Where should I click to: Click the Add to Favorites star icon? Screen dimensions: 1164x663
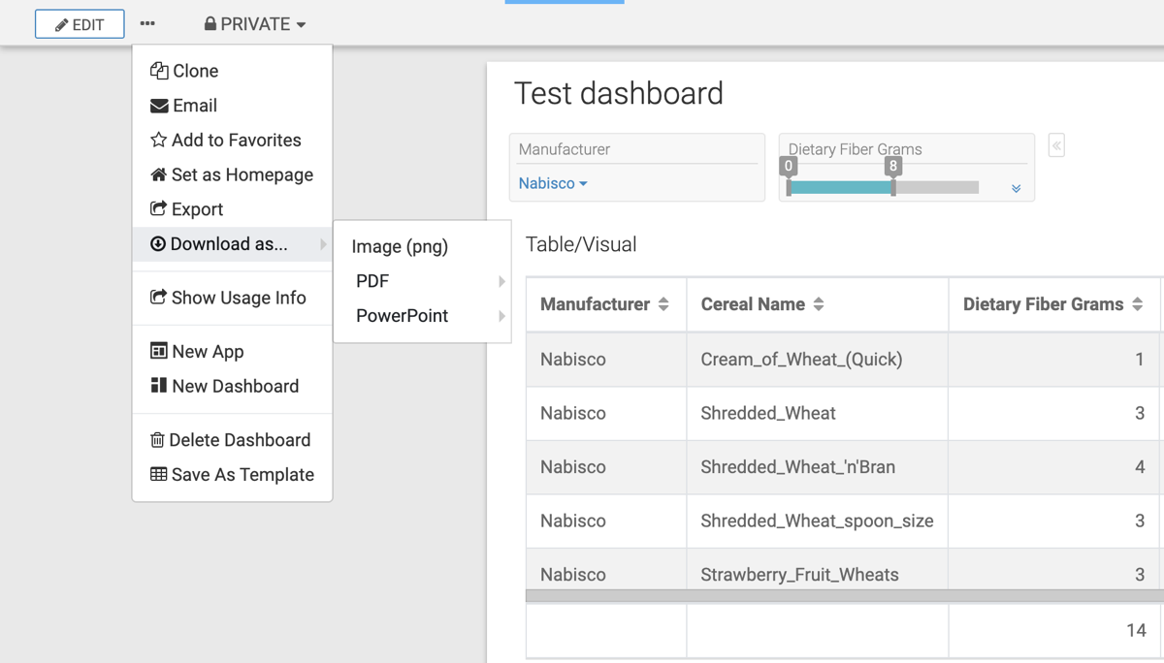(159, 141)
